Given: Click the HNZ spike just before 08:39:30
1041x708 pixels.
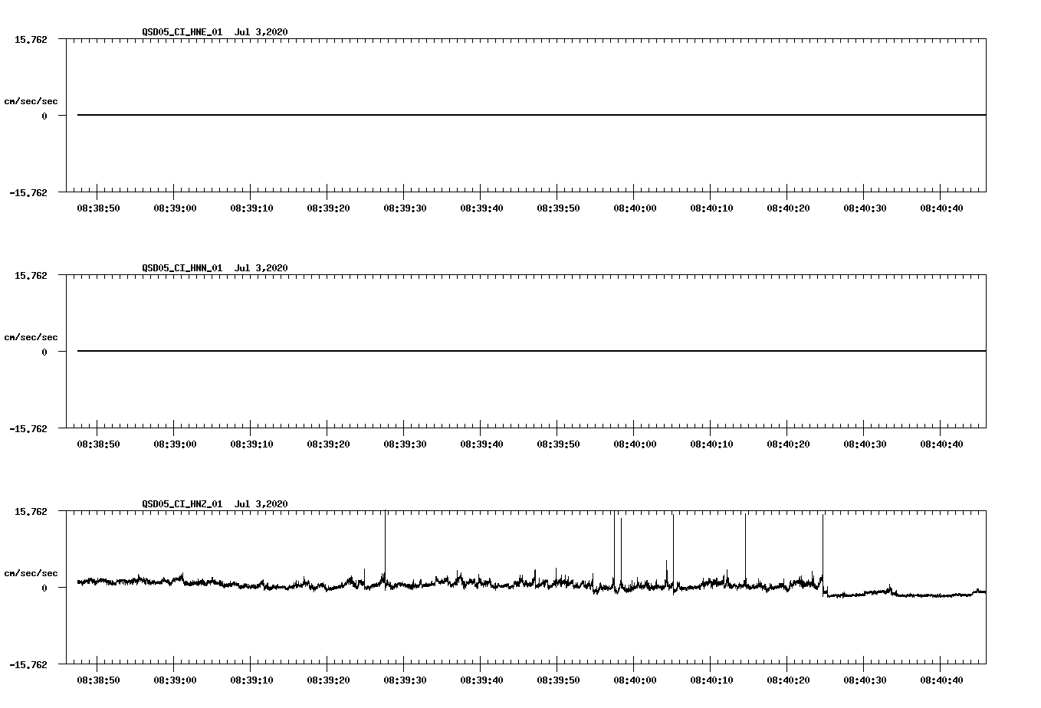Looking at the screenshot, I should click(385, 548).
